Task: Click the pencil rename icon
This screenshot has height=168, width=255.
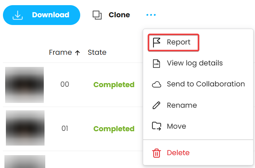Action: [x=156, y=105]
